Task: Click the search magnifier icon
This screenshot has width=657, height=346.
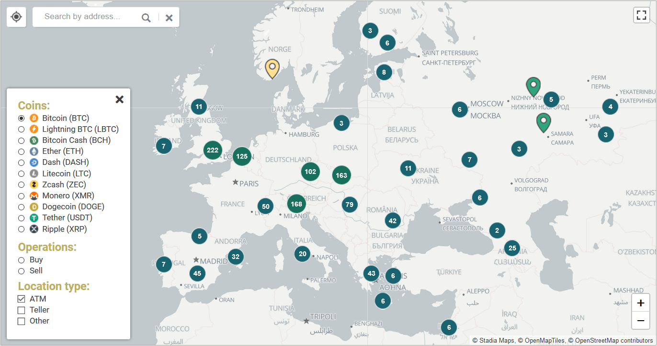Action: click(146, 18)
